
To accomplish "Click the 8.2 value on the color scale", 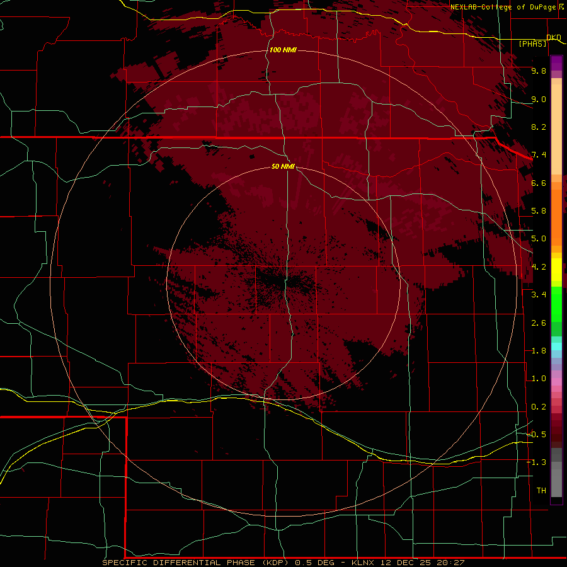I will pos(539,127).
